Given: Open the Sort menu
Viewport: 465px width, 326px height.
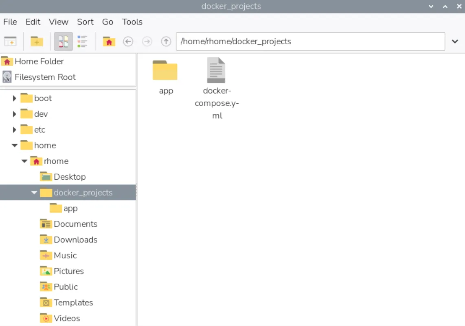Looking at the screenshot, I should 85,22.
